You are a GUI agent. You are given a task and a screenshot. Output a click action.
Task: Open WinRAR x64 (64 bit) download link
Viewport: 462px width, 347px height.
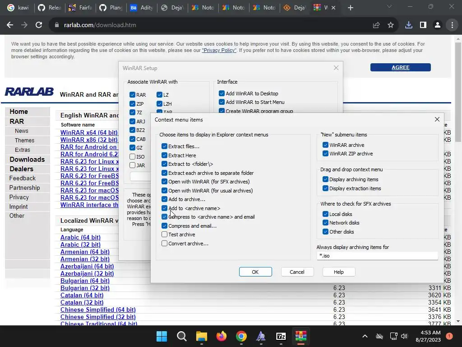click(x=89, y=132)
